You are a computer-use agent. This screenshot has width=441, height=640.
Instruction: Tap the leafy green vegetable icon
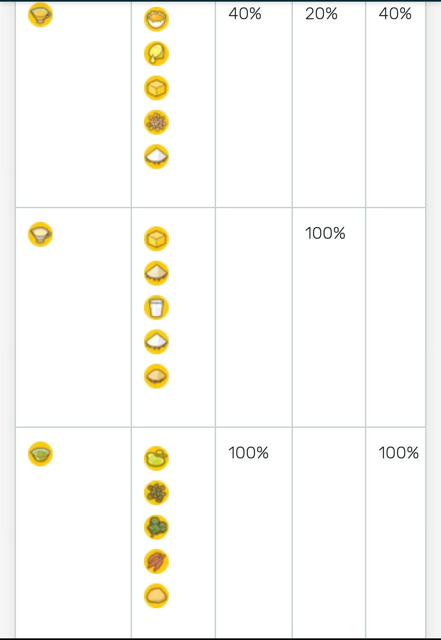pos(156,527)
